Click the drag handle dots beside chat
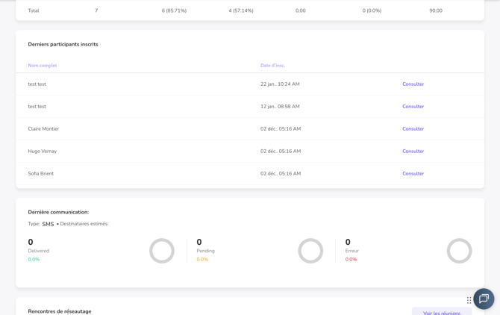500x315 pixels. [469, 300]
